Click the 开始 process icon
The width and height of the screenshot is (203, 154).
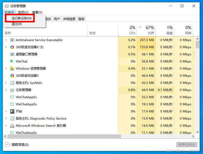pyautogui.click(x=12, y=111)
